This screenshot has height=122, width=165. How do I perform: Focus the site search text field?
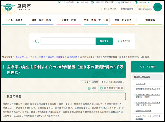(x=68, y=41)
